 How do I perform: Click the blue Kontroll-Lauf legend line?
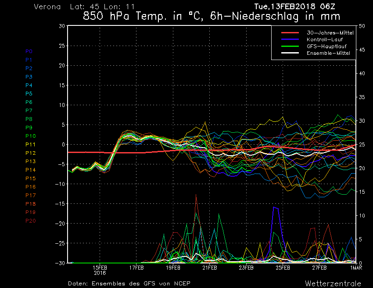click(x=290, y=39)
